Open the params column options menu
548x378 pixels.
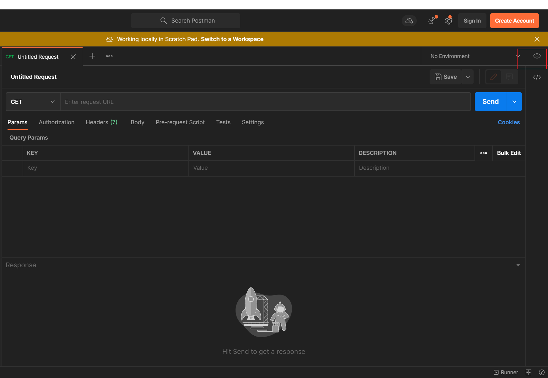click(483, 153)
